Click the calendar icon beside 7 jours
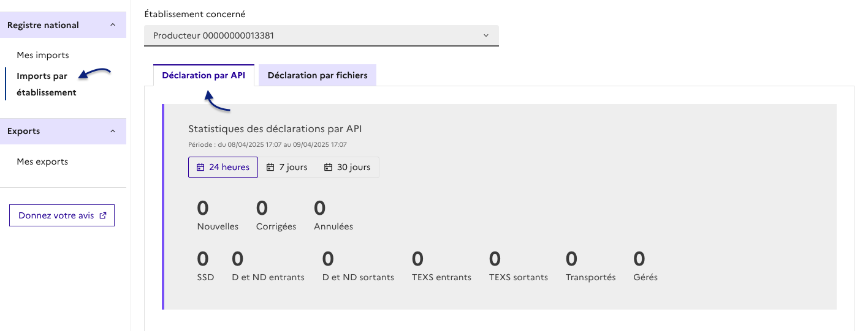 pos(270,168)
